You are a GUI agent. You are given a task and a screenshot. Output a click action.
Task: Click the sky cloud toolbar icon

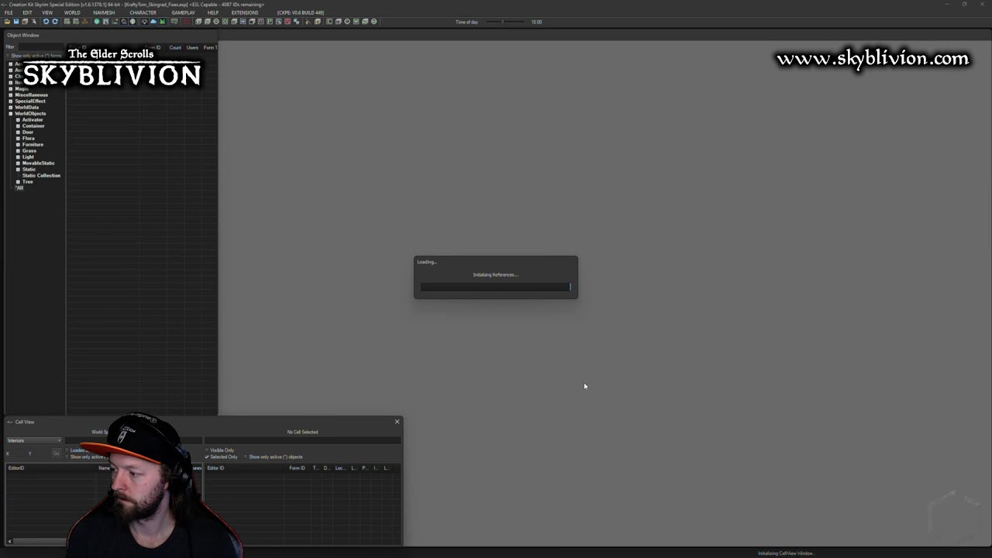(x=153, y=22)
